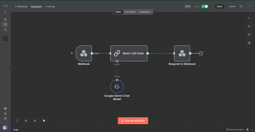255x132 pixels.
Task: Toggle the side panel icon on canvas right
Action: point(249,43)
